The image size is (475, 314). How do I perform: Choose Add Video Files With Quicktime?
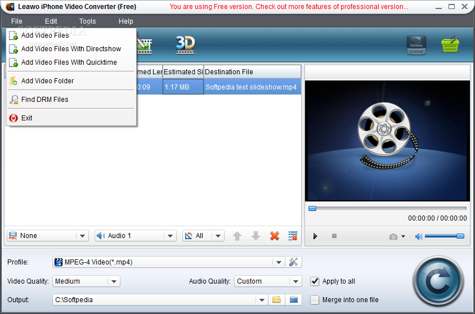(71, 62)
